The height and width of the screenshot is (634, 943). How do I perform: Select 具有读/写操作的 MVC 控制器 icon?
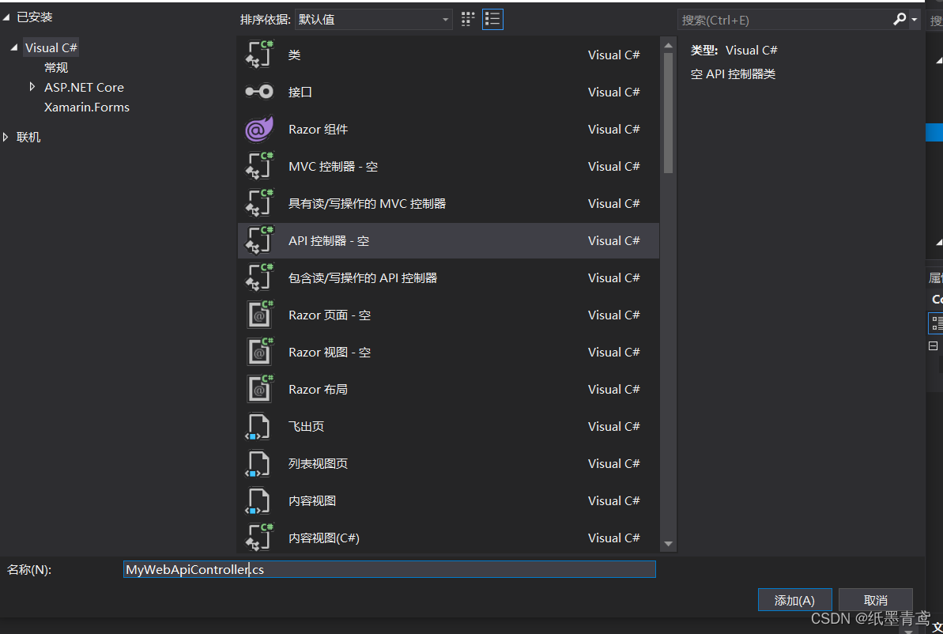(x=259, y=203)
